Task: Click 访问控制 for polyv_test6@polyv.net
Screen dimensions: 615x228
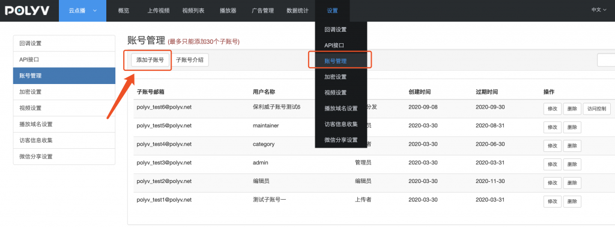Action: 596,109
